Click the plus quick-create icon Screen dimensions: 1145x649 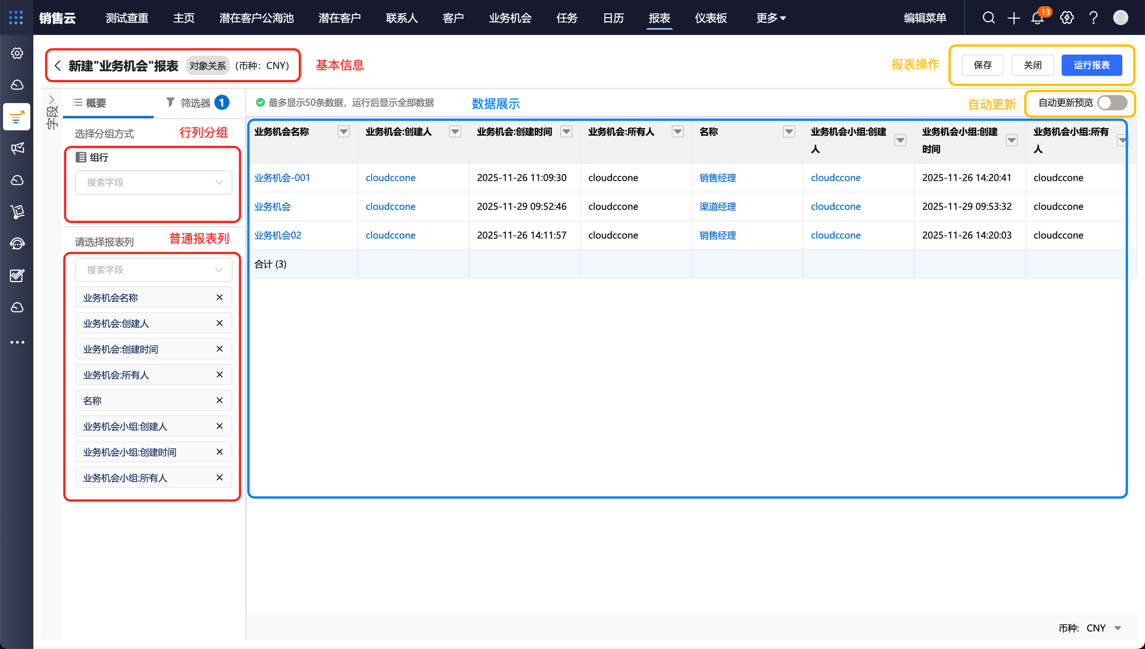coord(1013,18)
